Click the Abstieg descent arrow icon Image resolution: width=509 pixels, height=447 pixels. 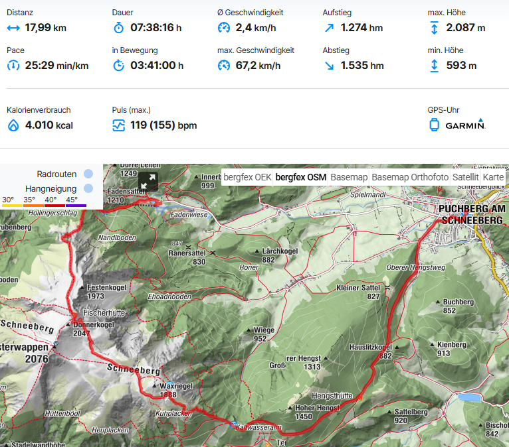click(329, 66)
